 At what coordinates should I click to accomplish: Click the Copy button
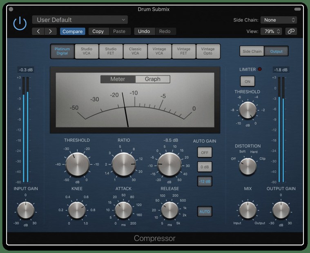coord(98,31)
